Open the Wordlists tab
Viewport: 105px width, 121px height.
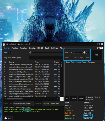23,48
